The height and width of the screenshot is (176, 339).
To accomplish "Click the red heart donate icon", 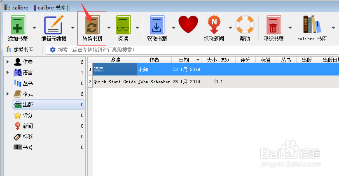I will [188, 24].
